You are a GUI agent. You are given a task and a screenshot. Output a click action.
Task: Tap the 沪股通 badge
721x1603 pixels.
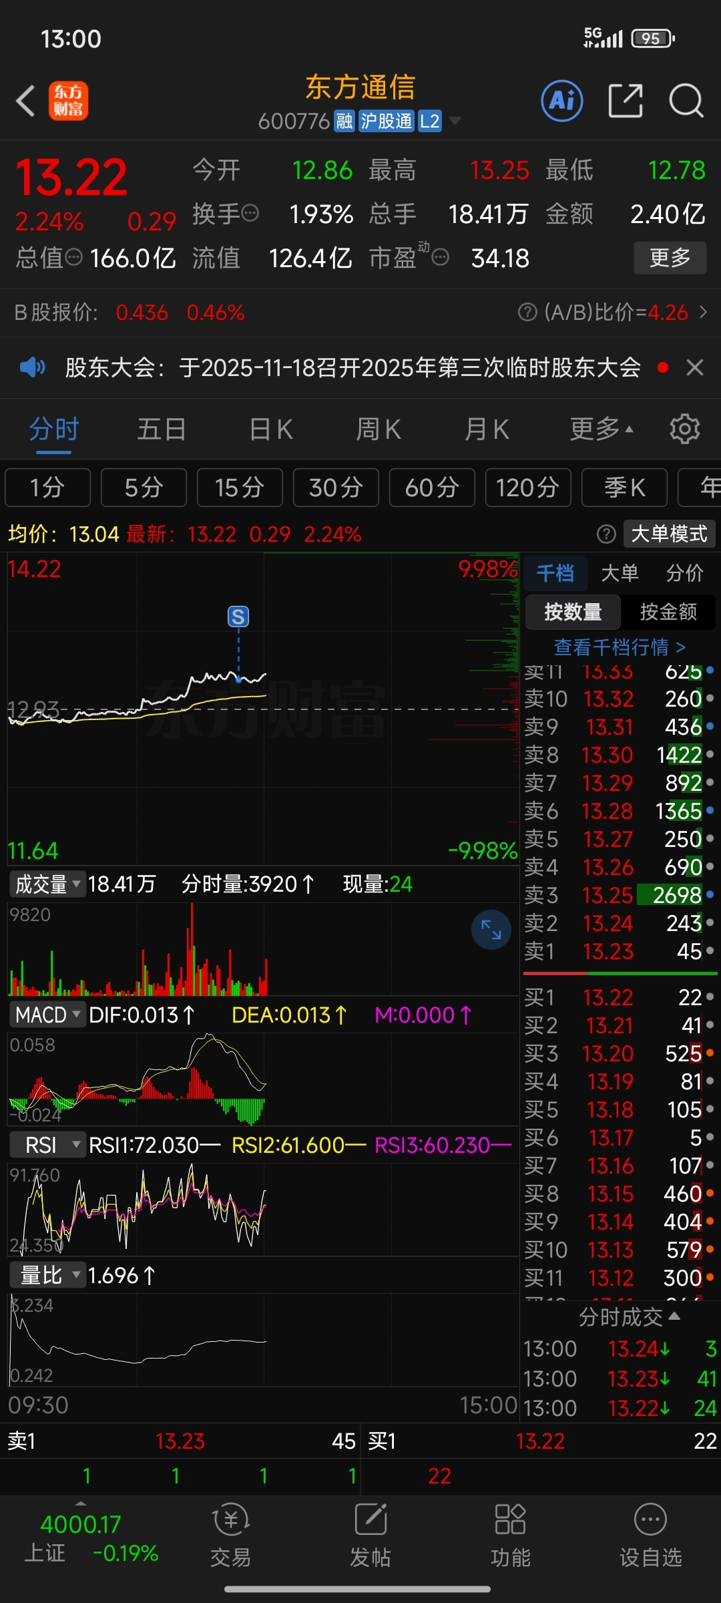387,121
